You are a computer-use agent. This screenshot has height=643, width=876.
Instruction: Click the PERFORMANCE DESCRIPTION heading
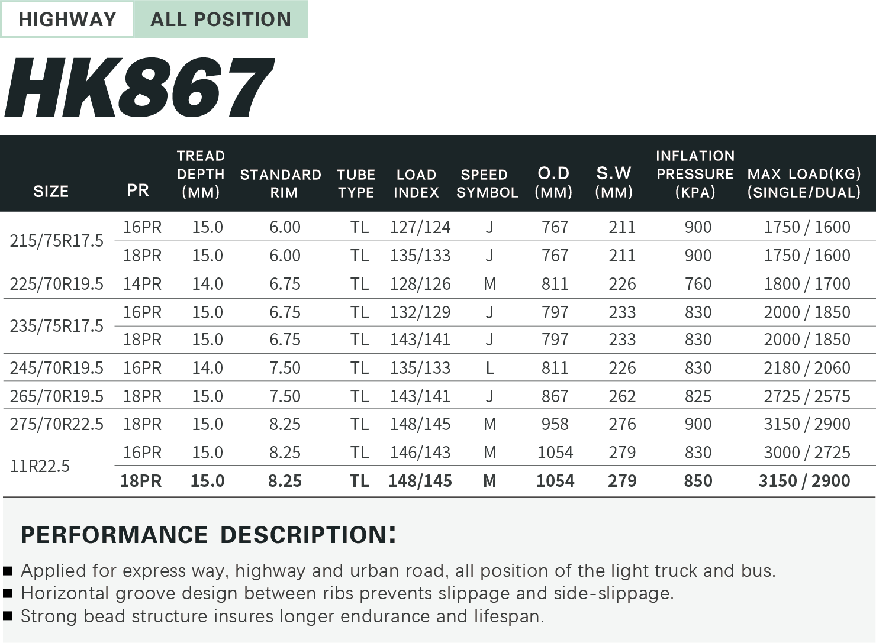208,535
